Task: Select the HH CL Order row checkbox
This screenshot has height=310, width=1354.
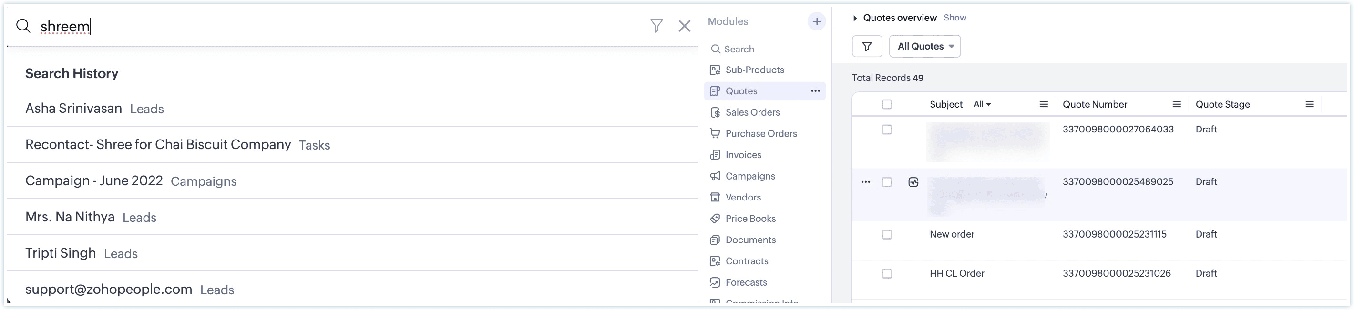Action: click(x=887, y=274)
